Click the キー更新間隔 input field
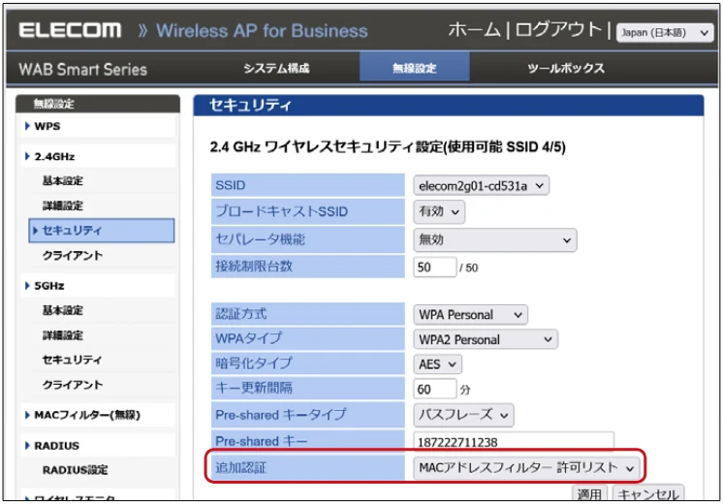 coord(435,390)
